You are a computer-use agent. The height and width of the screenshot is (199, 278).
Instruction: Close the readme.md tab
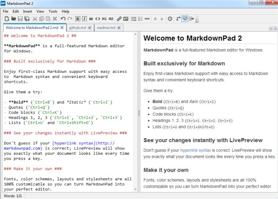point(119,27)
